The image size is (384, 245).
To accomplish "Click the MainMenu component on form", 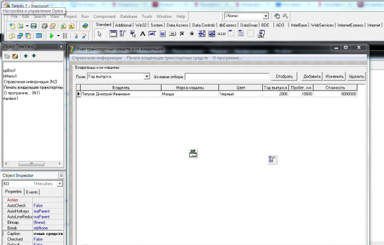I will (x=272, y=160).
